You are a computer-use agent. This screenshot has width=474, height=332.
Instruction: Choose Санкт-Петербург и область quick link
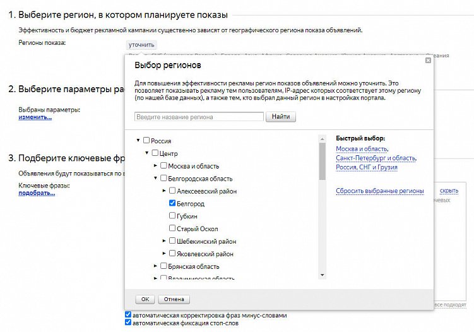(376, 158)
